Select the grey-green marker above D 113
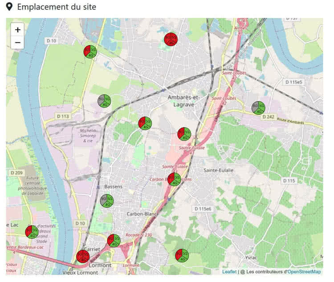 pos(104,101)
